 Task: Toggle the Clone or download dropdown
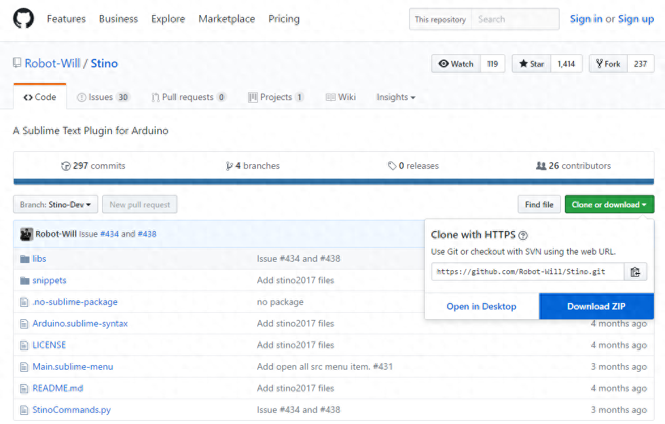click(x=609, y=204)
